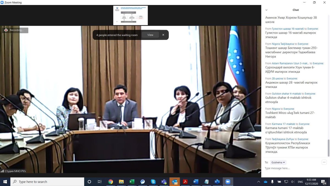
Task: Click the chat panel scrollbar
Action: click(x=328, y=148)
